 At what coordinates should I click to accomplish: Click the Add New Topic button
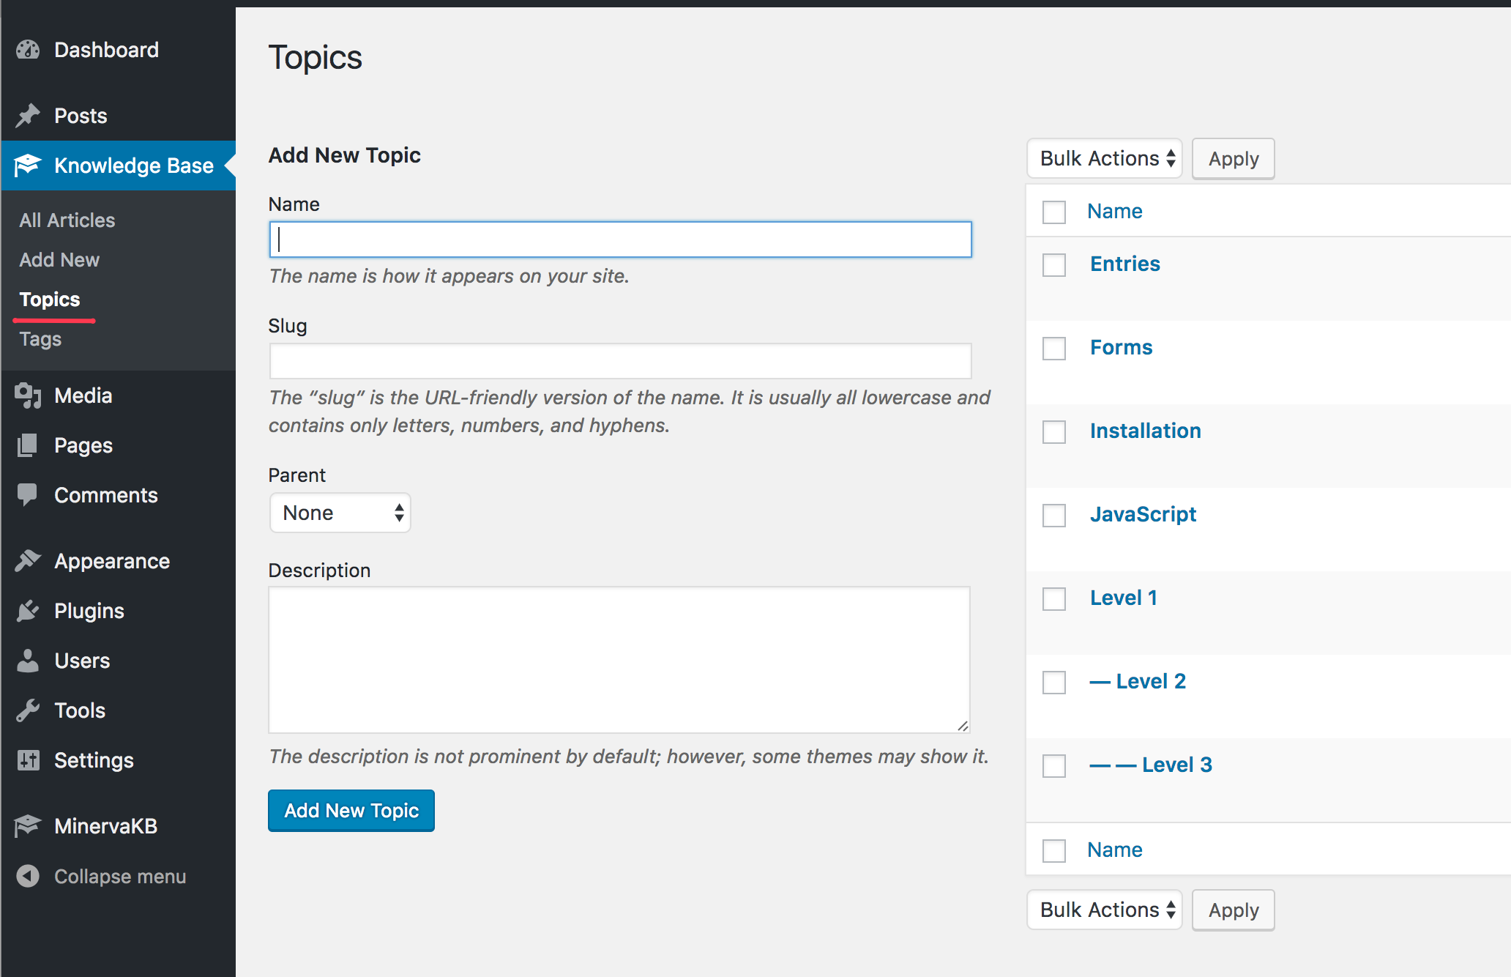click(351, 811)
